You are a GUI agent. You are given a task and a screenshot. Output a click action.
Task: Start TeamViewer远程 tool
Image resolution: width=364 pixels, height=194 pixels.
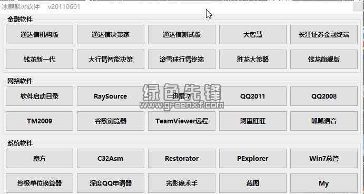click(x=182, y=121)
